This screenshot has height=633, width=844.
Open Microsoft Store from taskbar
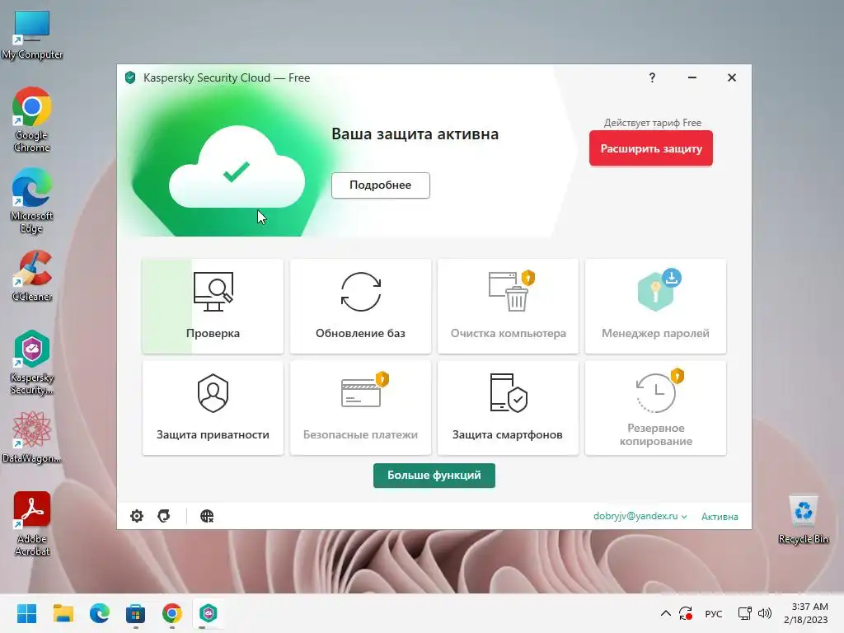136,613
